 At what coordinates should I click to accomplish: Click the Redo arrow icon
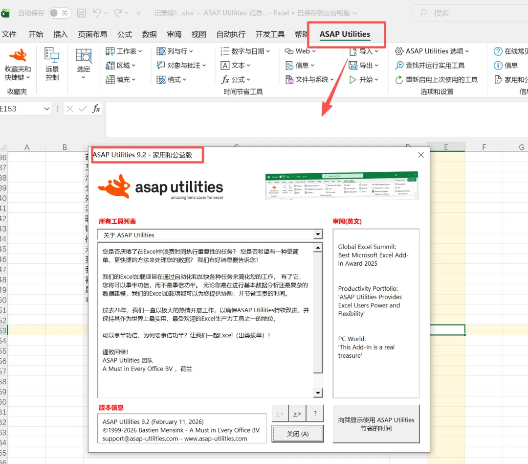pos(117,13)
